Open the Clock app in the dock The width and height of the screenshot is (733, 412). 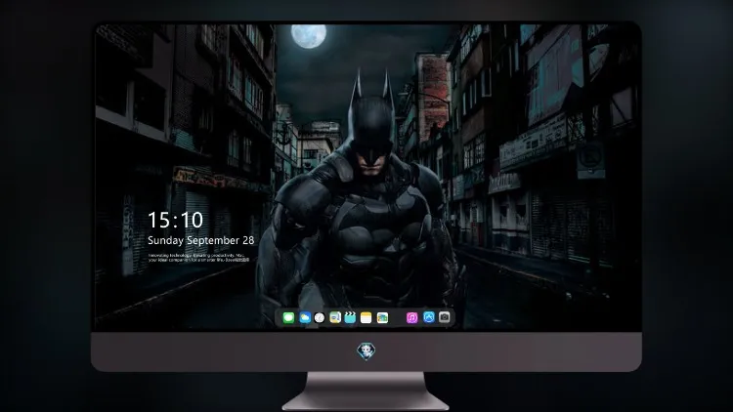point(320,317)
